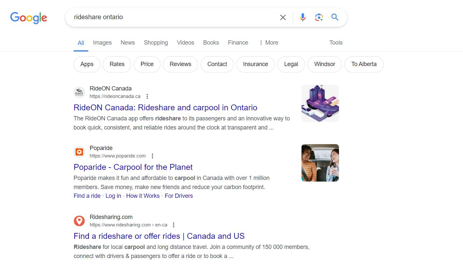Viewport: 463px width, 272px height.
Task: Switch to the Videos tab
Action: (186, 43)
